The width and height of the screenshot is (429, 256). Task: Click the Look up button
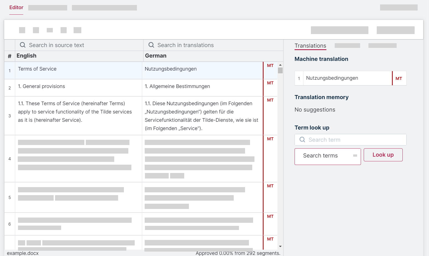point(383,155)
